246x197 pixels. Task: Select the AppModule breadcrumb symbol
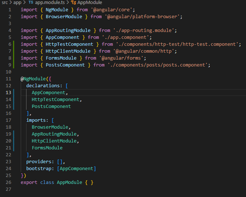point(90,3)
